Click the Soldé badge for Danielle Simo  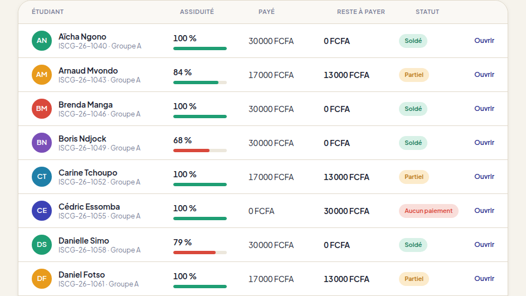pos(413,245)
